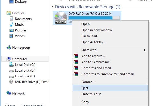Open Local Disk (C:) in sidebar
The height and width of the screenshot is (106, 153).
25,65
